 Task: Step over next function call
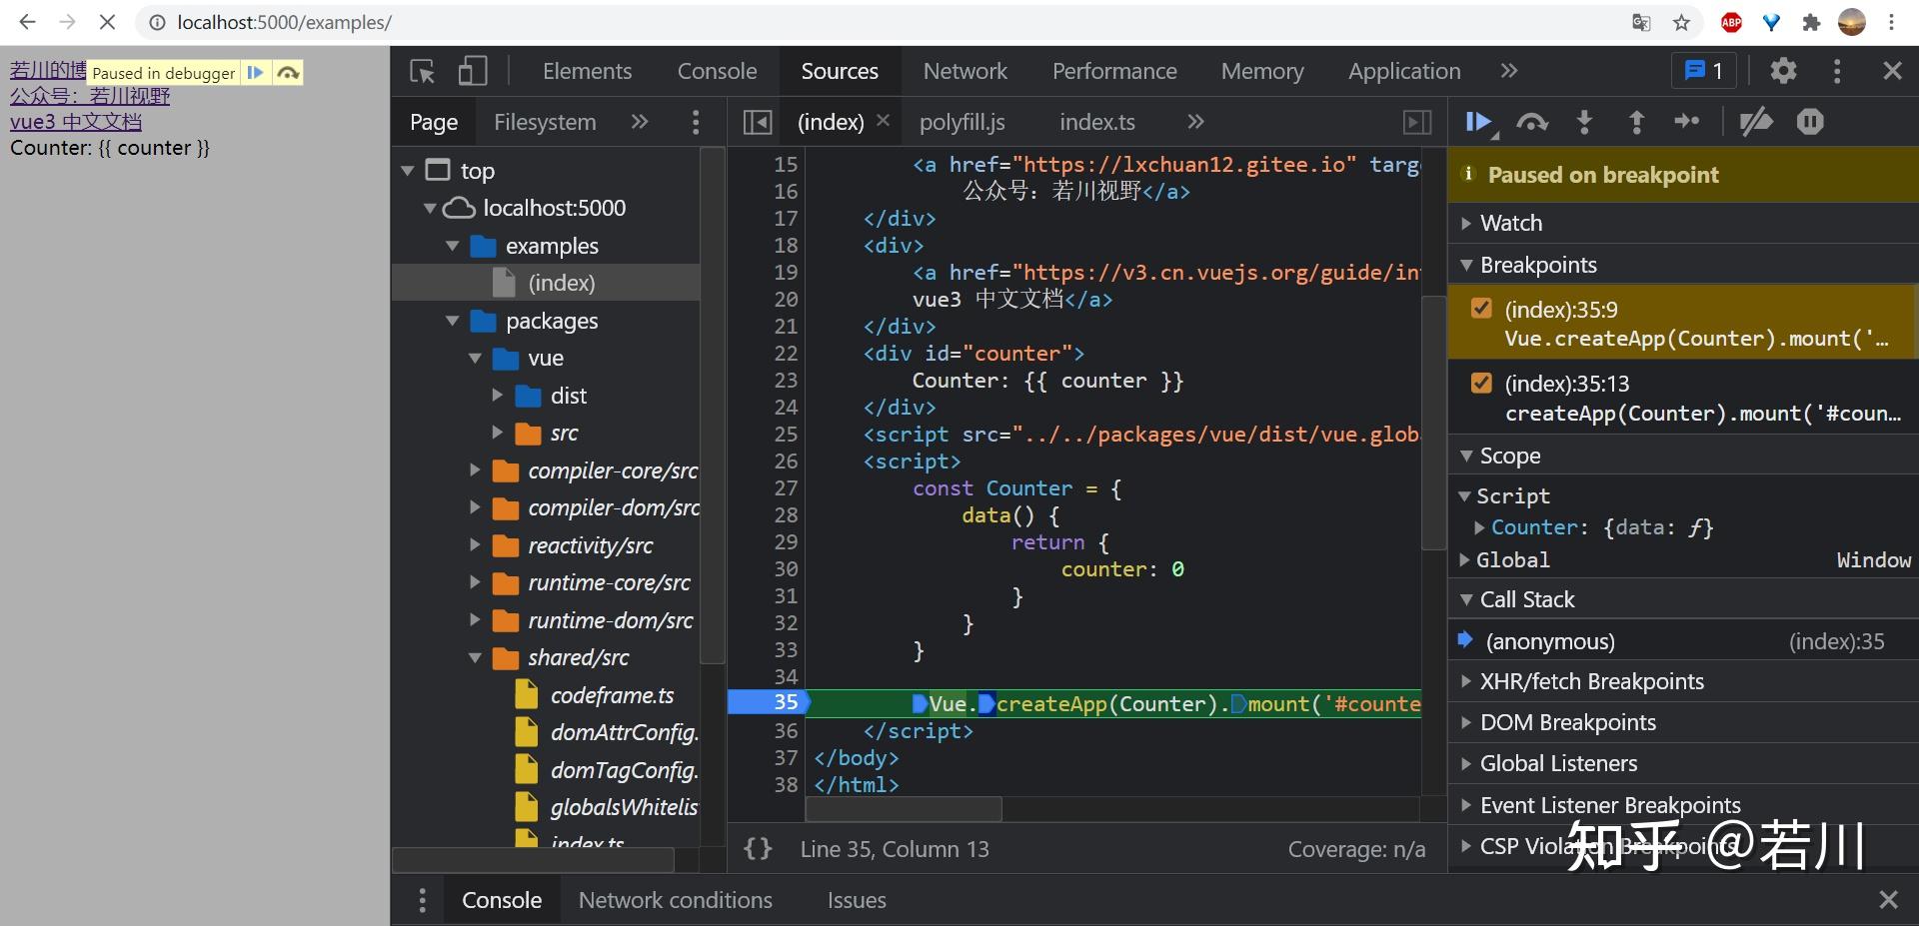pyautogui.click(x=1532, y=122)
